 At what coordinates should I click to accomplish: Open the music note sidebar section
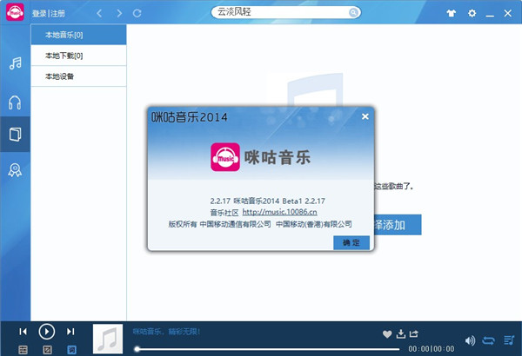[16, 63]
